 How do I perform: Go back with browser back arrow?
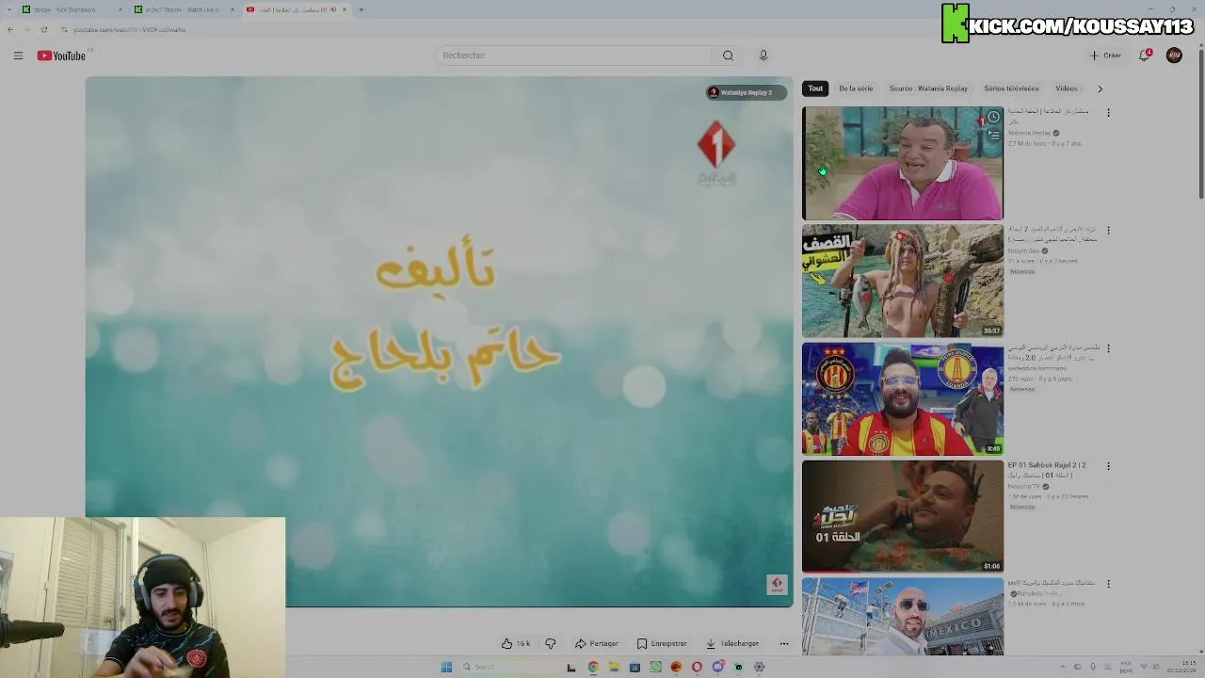click(x=10, y=29)
